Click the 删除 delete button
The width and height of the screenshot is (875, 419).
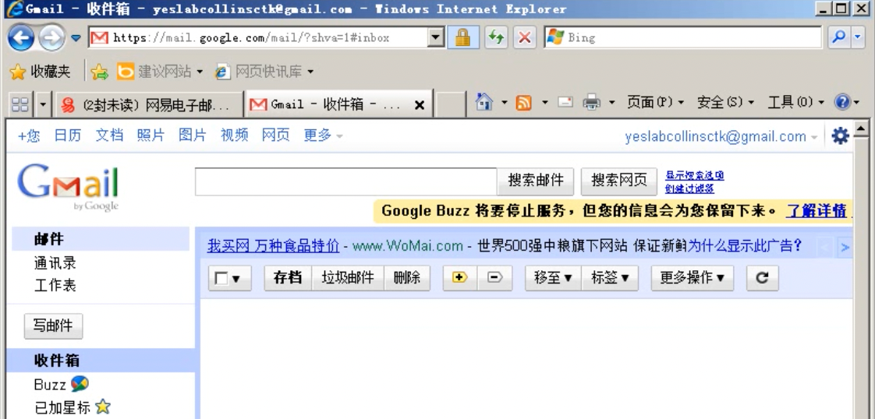(x=407, y=277)
